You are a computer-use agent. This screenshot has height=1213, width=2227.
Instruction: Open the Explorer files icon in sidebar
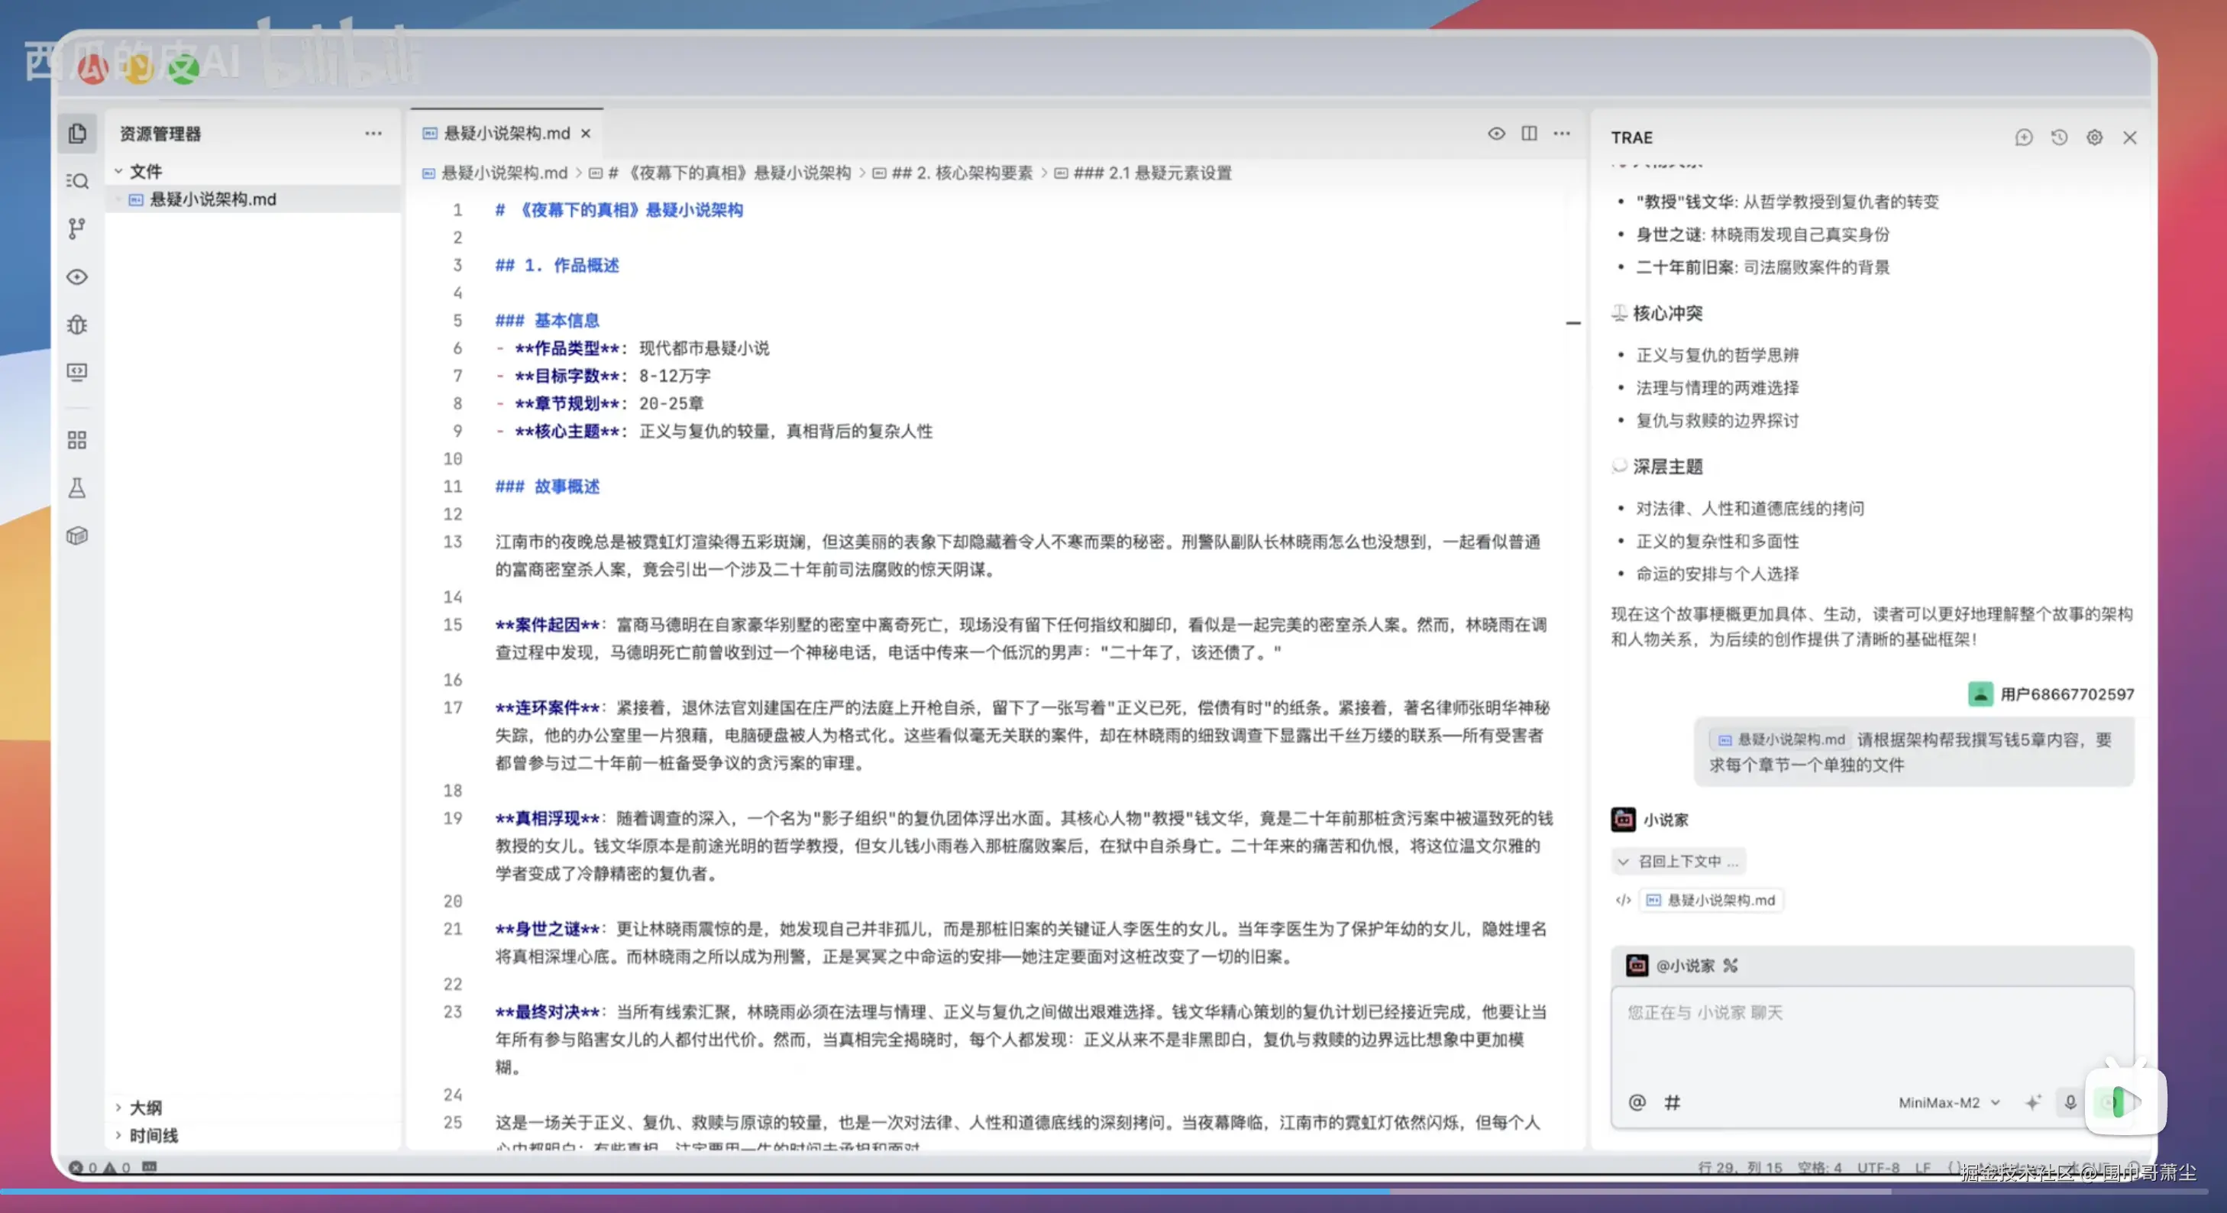pyautogui.click(x=77, y=133)
